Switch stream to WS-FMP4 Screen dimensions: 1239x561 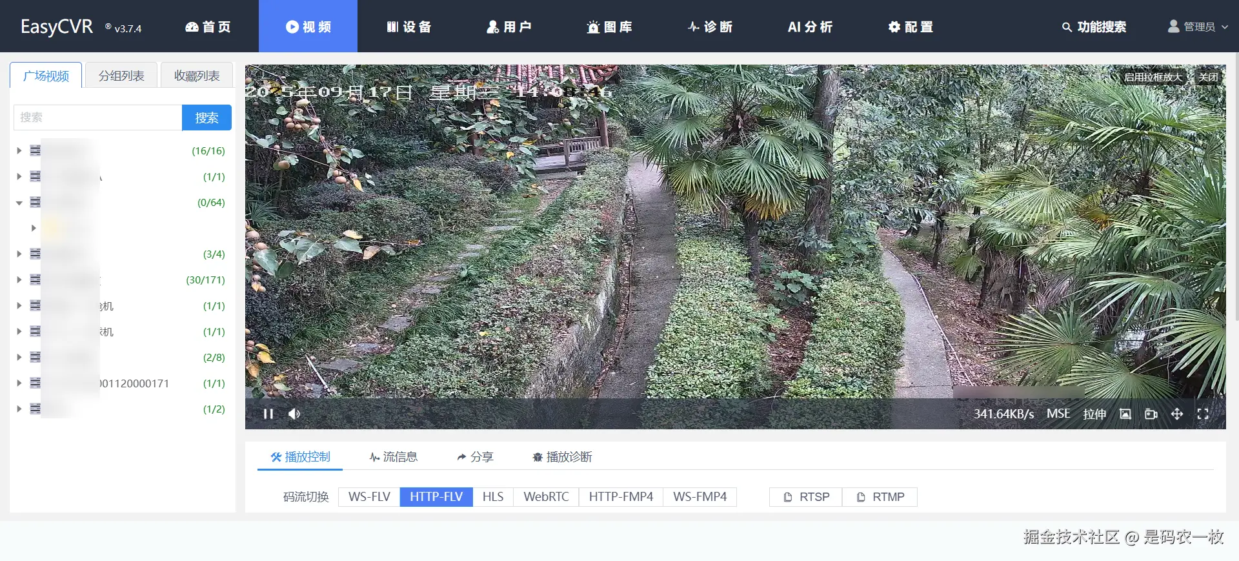coord(700,497)
